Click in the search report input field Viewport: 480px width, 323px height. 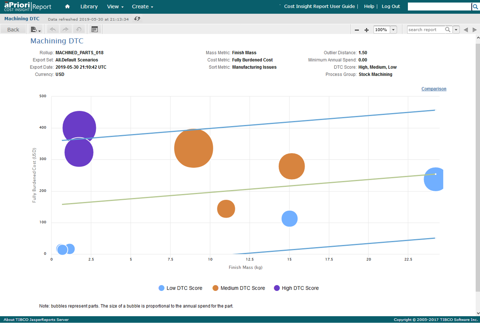pos(425,30)
